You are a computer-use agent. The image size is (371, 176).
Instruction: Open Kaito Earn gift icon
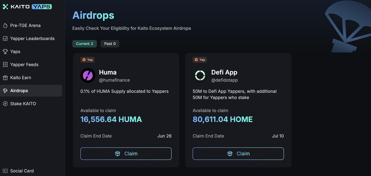5,78
